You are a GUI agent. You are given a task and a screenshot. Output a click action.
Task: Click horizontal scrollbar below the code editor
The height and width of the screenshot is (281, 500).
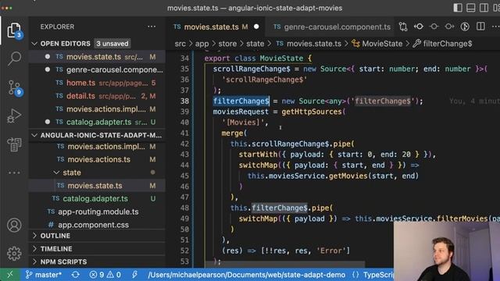285,265
